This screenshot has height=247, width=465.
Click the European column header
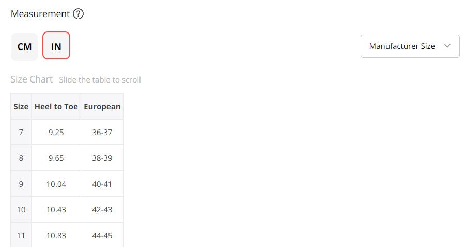click(102, 107)
